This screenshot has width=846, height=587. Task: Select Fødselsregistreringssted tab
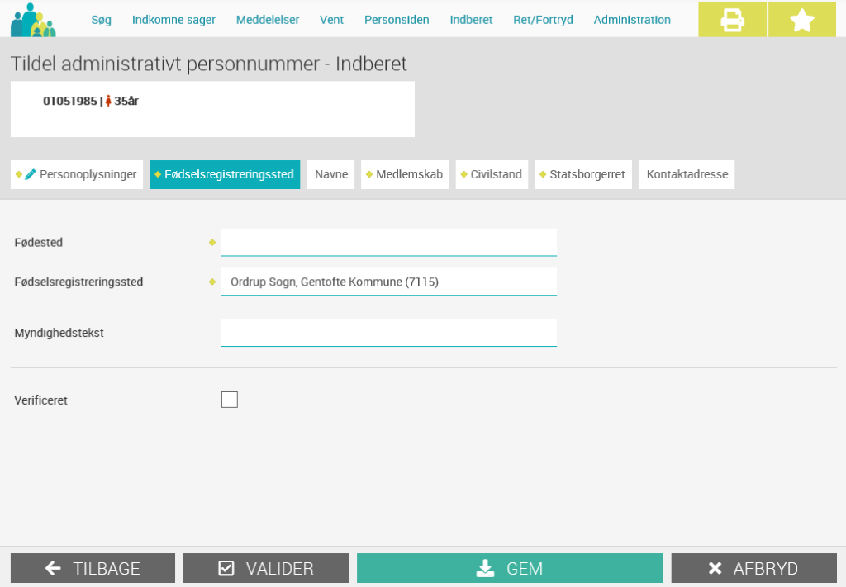point(225,174)
